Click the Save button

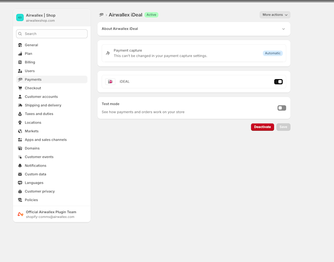[283, 127]
